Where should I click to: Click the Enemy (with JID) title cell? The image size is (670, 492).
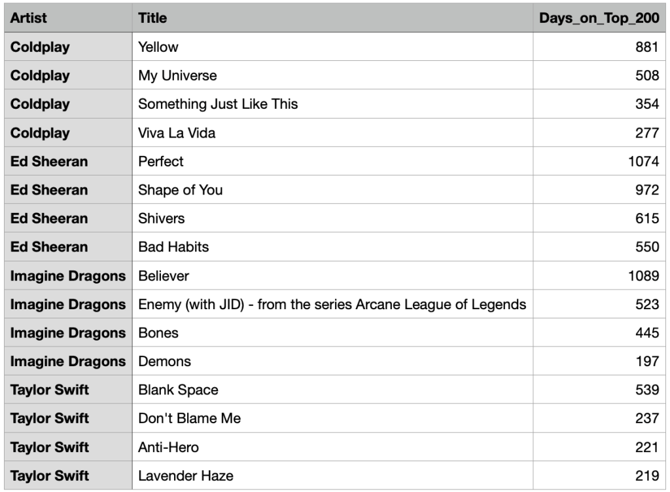332,305
